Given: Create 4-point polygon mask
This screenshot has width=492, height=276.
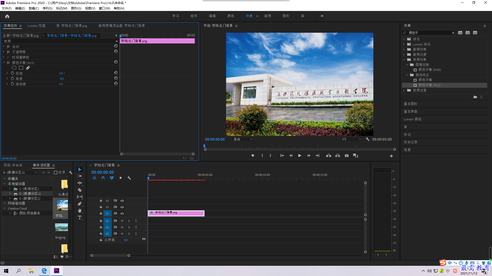Looking at the screenshot, I should [21, 68].
